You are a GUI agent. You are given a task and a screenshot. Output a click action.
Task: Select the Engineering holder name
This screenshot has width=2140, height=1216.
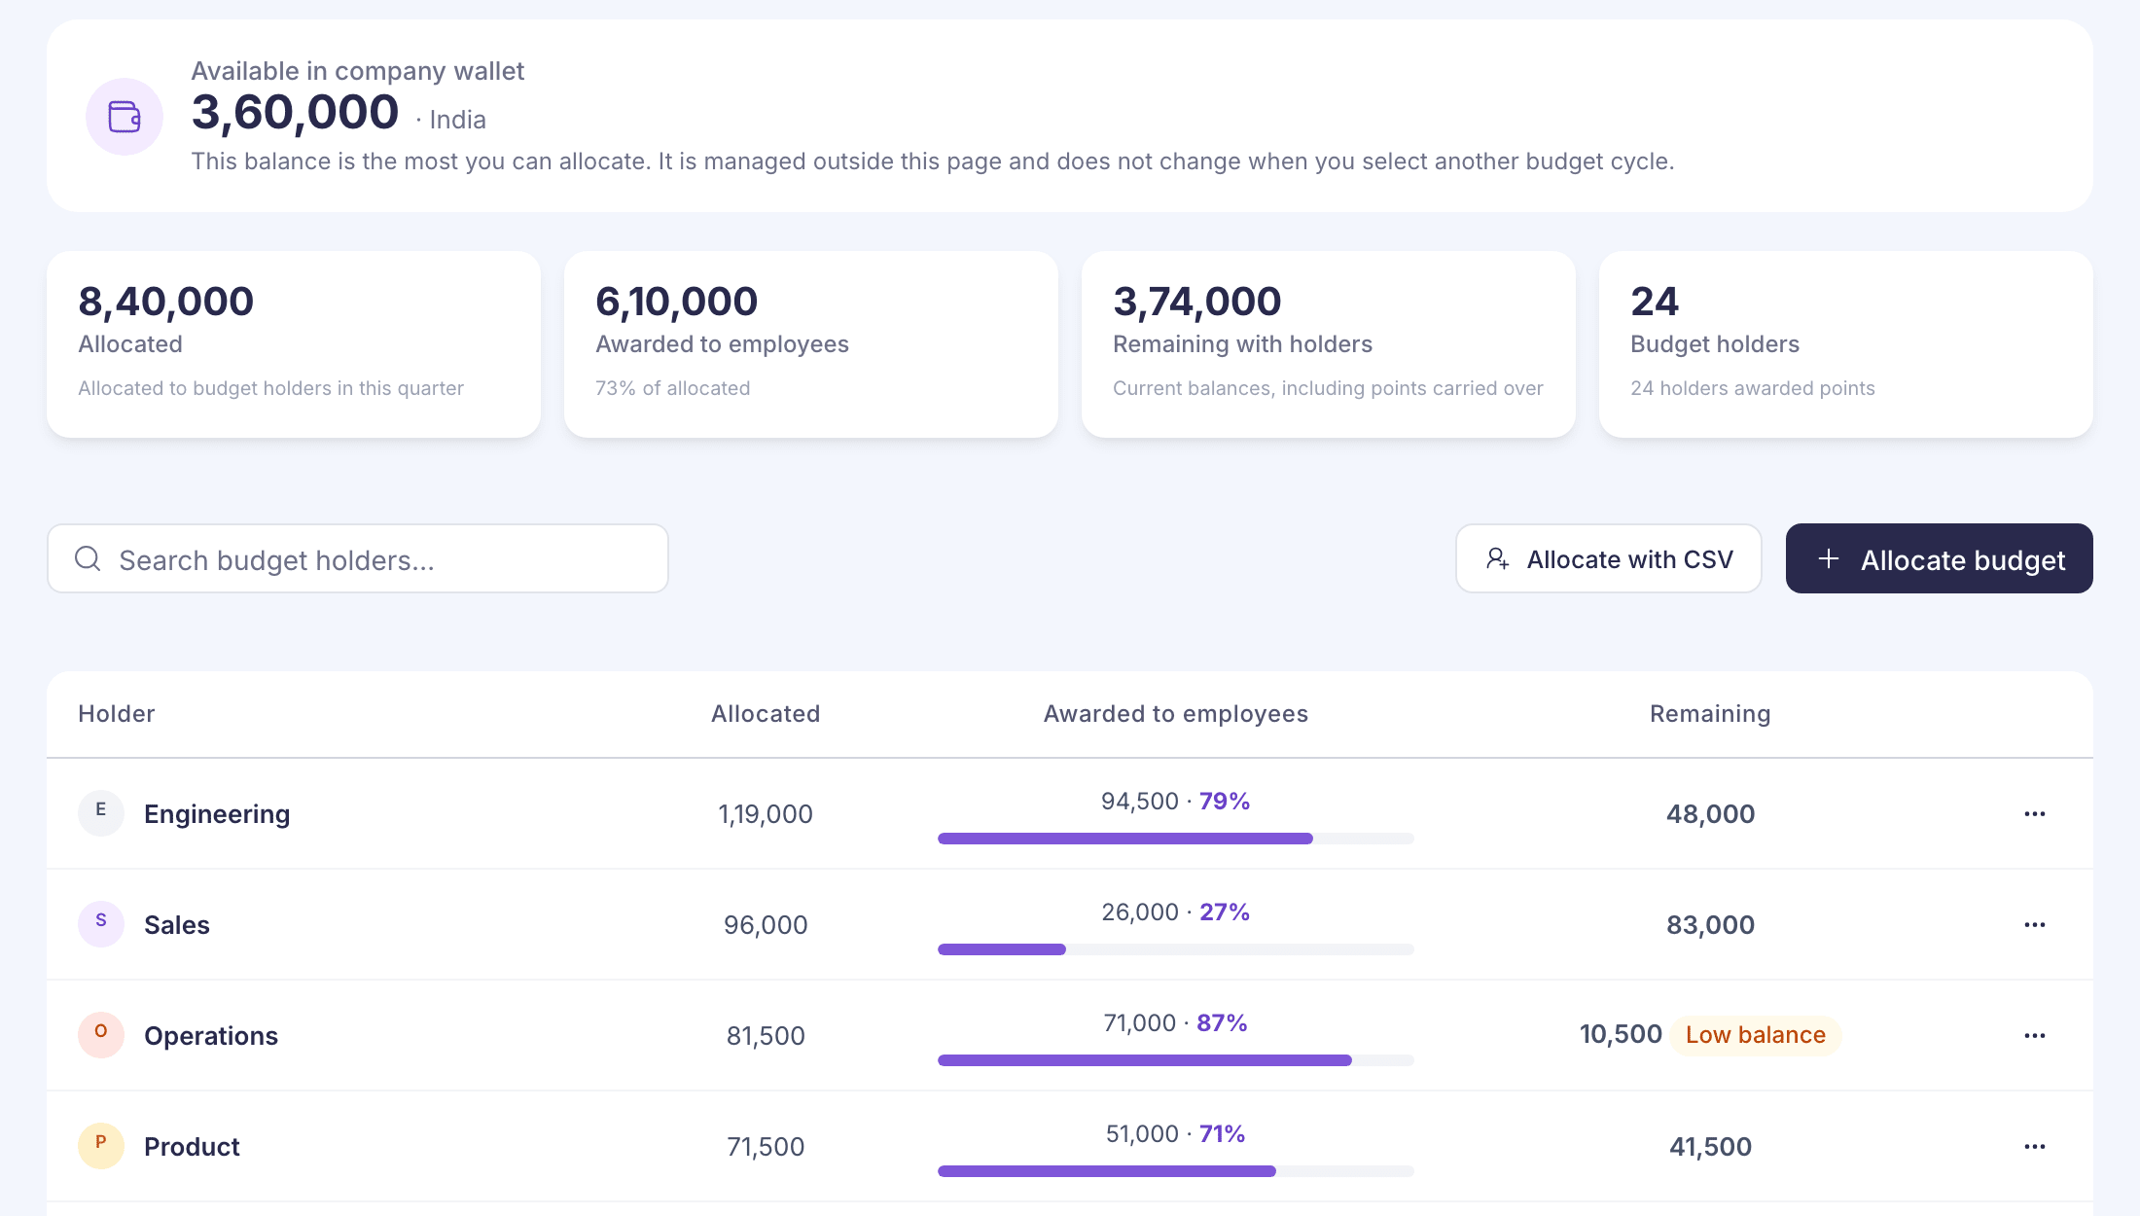click(217, 814)
